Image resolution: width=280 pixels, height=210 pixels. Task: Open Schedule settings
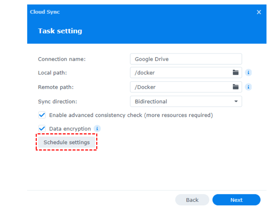point(66,142)
